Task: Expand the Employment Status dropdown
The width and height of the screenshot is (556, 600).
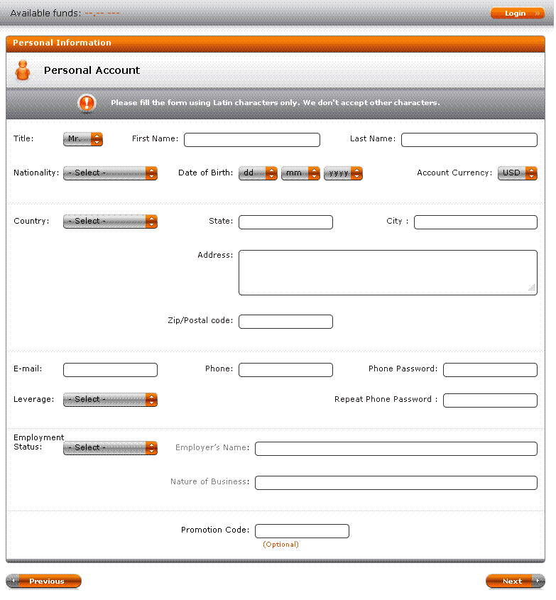Action: point(110,448)
